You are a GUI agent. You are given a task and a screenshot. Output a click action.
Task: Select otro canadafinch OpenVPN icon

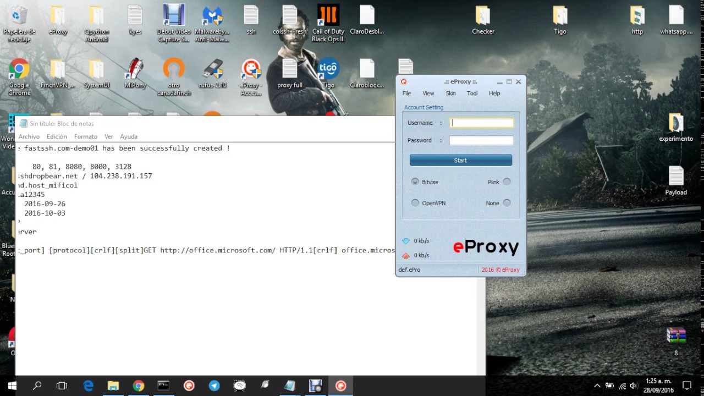(174, 77)
